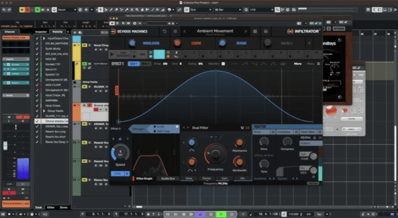The width and height of the screenshot is (398, 218).
Task: Click the More button in envelope bar
Action: click(298, 64)
